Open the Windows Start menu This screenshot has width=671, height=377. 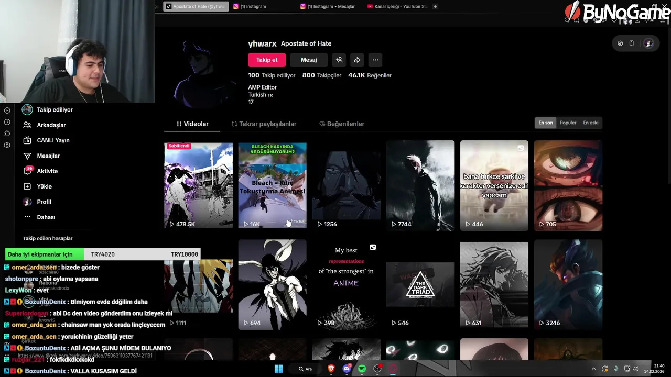[278, 369]
